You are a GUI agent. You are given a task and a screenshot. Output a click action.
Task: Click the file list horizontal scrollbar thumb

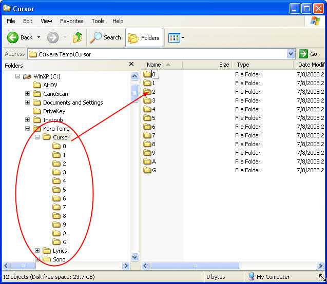click(x=194, y=266)
